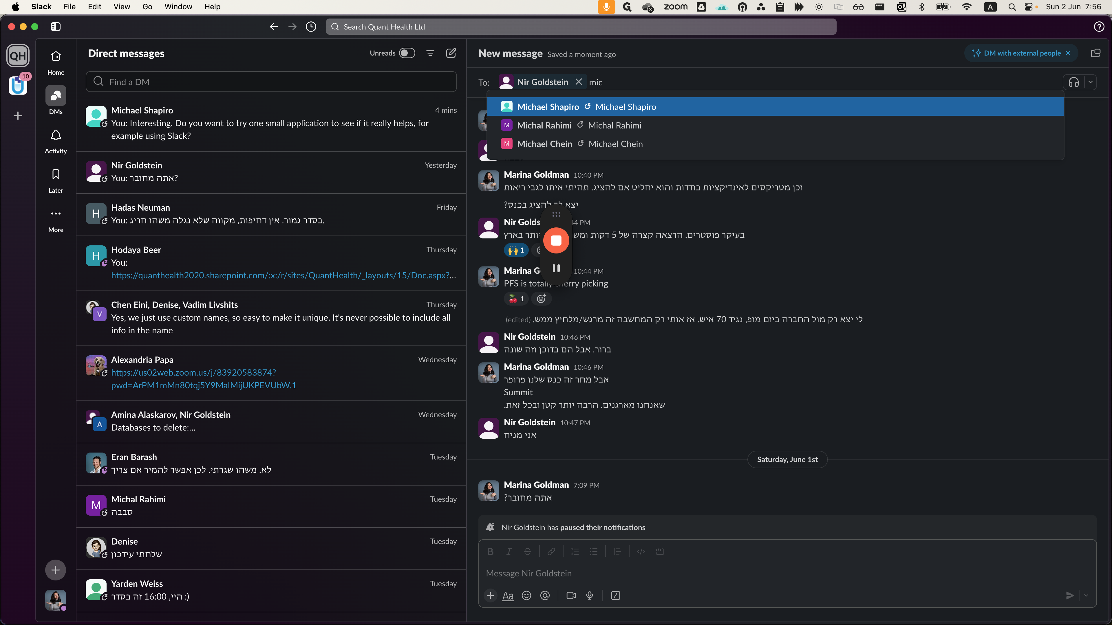Viewport: 1112px width, 625px height.
Task: Stop the screen recording
Action: [556, 240]
